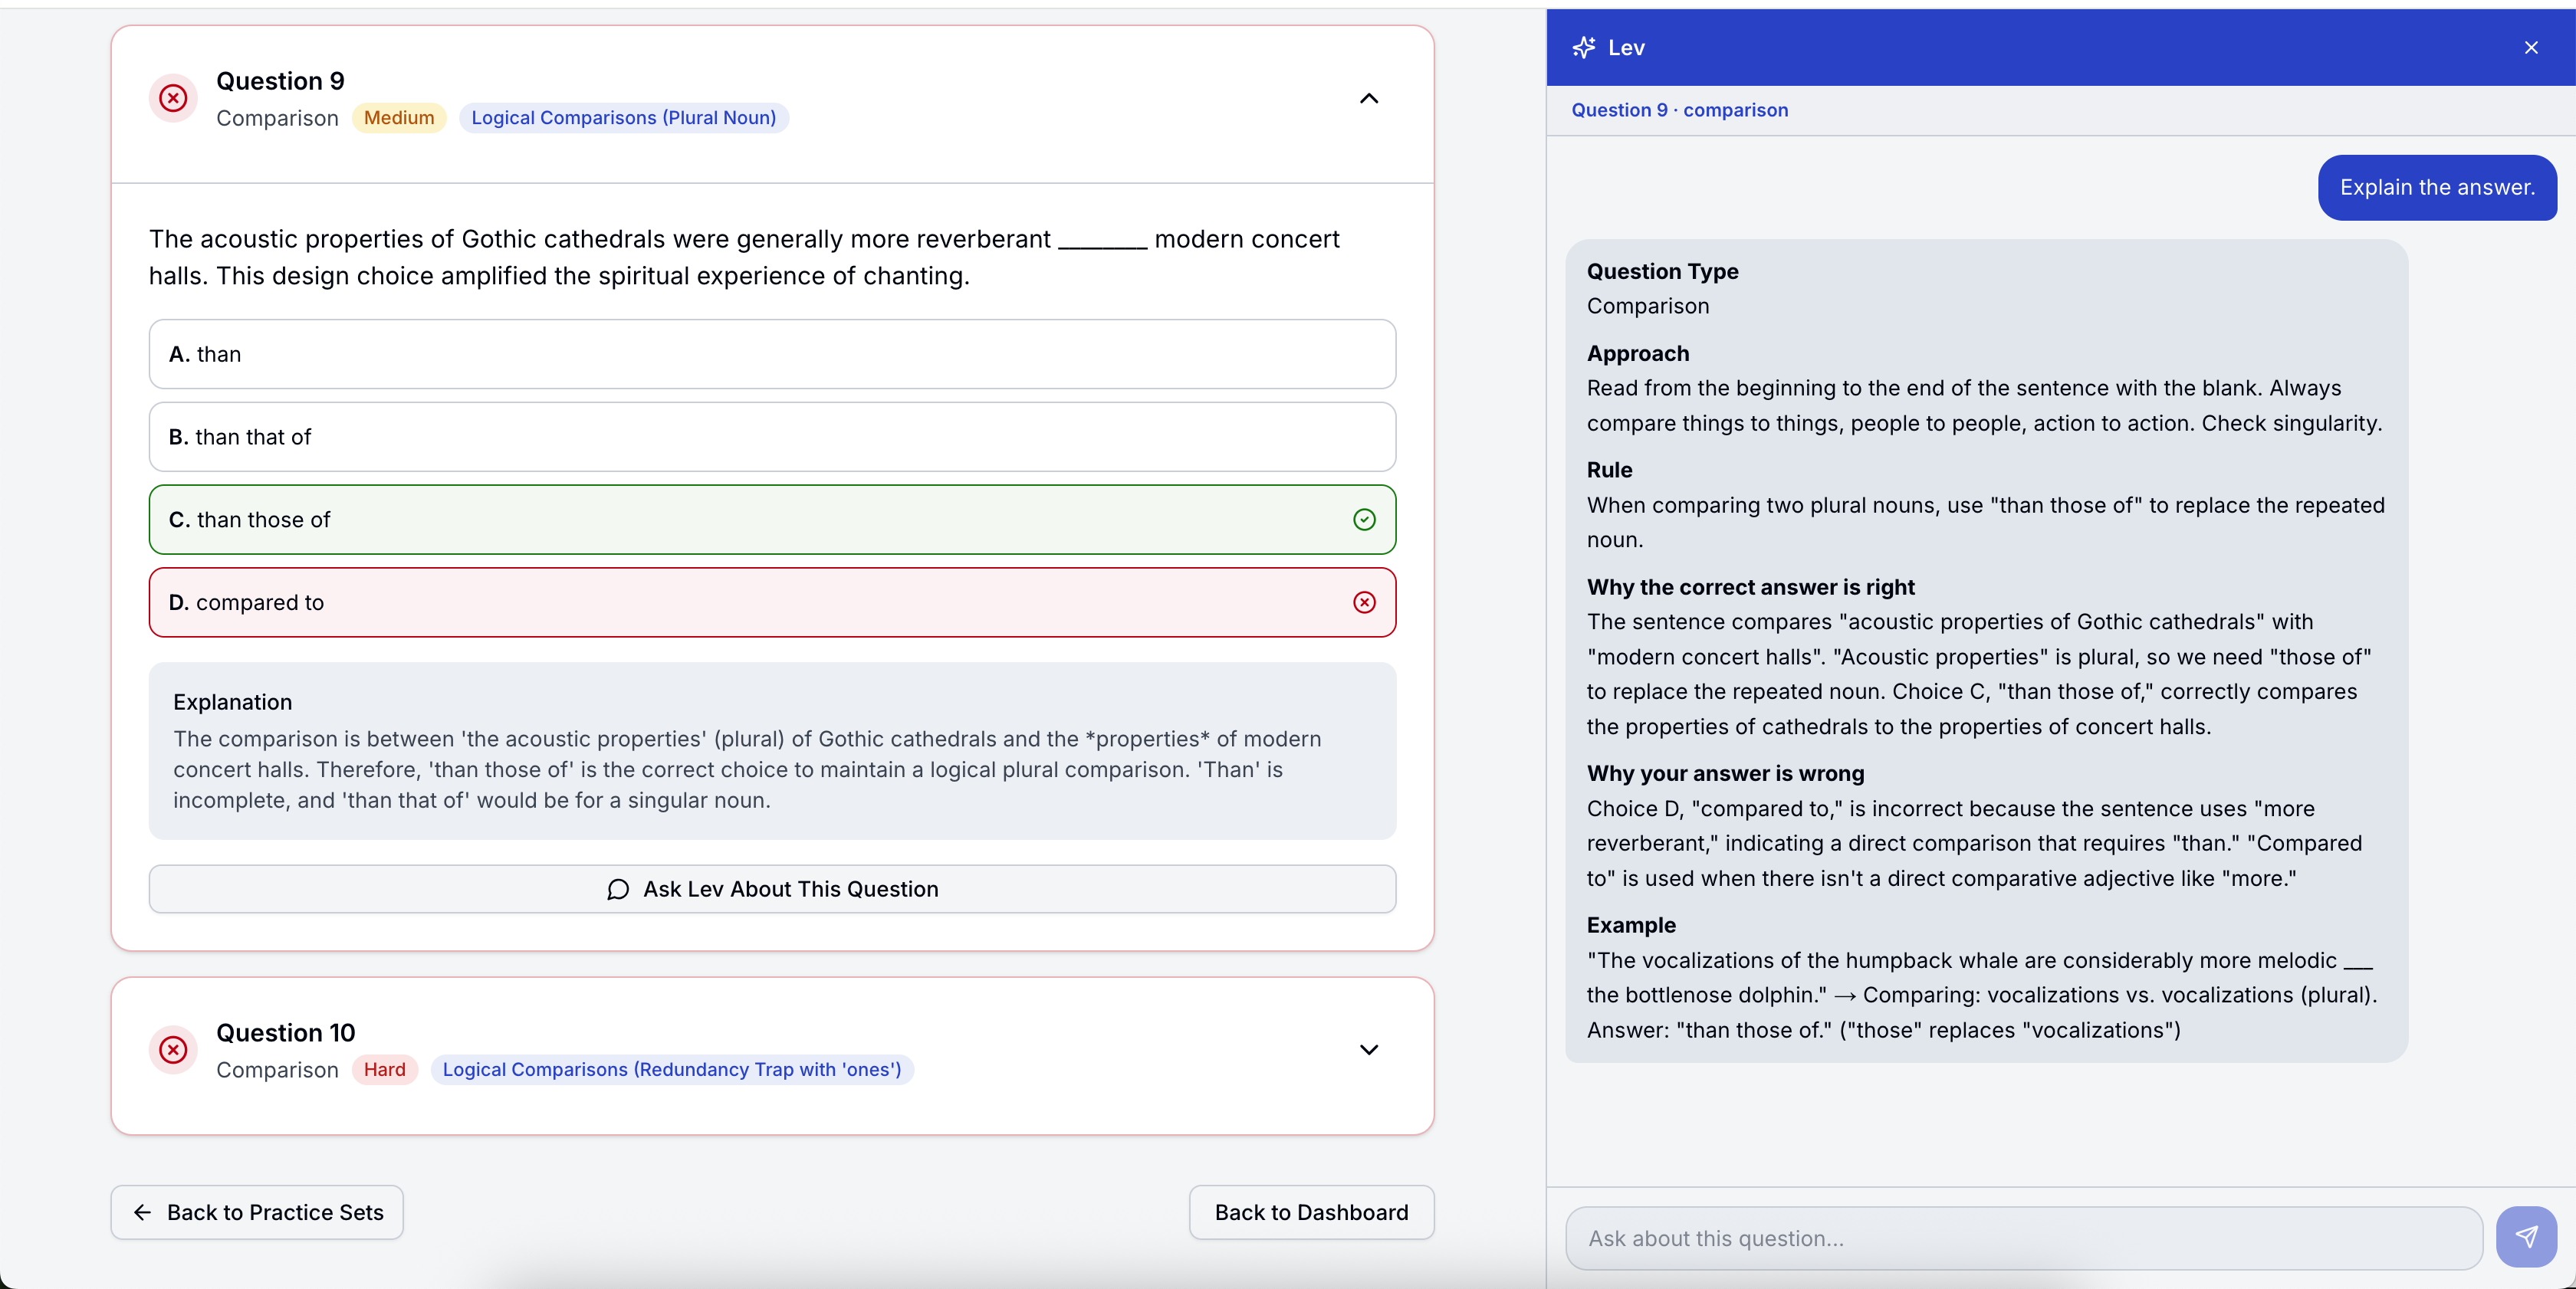Click 'Back to Dashboard' button
2576x1289 pixels.
pyautogui.click(x=1311, y=1212)
